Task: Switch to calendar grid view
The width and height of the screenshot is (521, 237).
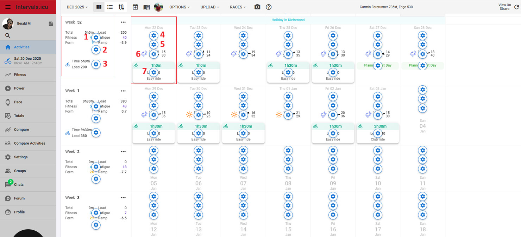Action: click(99, 7)
